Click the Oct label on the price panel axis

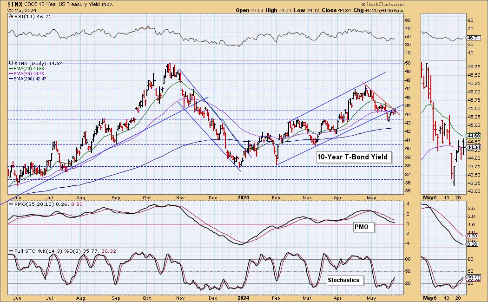146,198
